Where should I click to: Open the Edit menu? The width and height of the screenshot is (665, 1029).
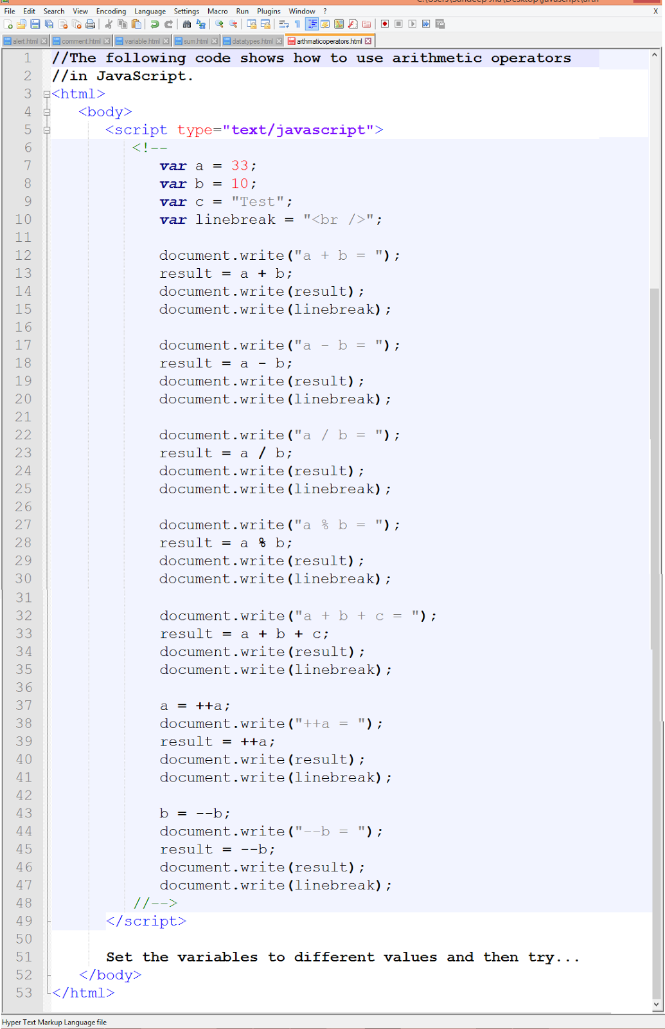(x=30, y=11)
